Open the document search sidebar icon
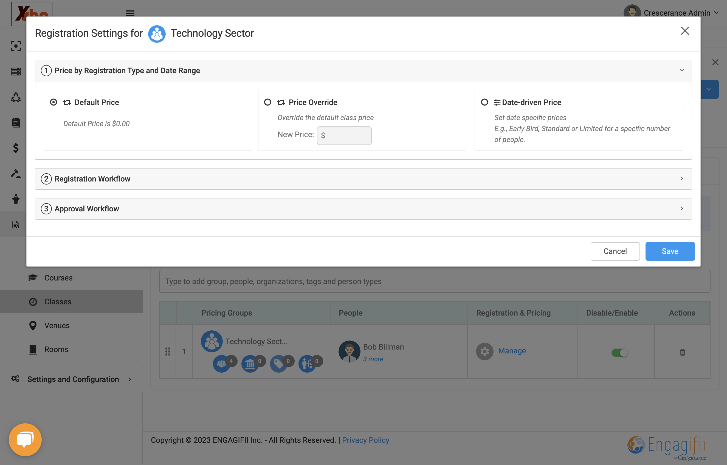This screenshot has width=727, height=465. 16,224
